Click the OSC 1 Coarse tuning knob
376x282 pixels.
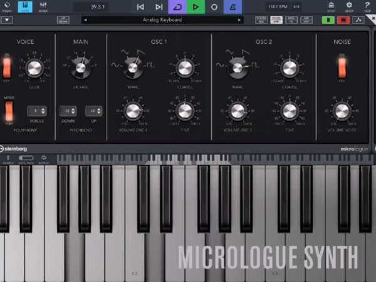pos(185,68)
